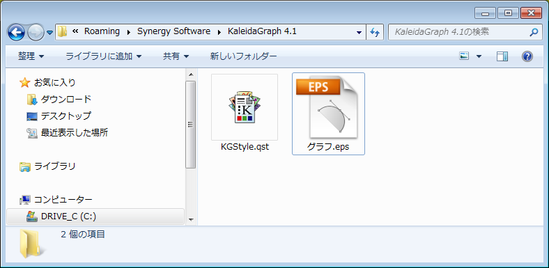
Task: Click the navigation pane scrollbar down arrow
Action: [191, 219]
